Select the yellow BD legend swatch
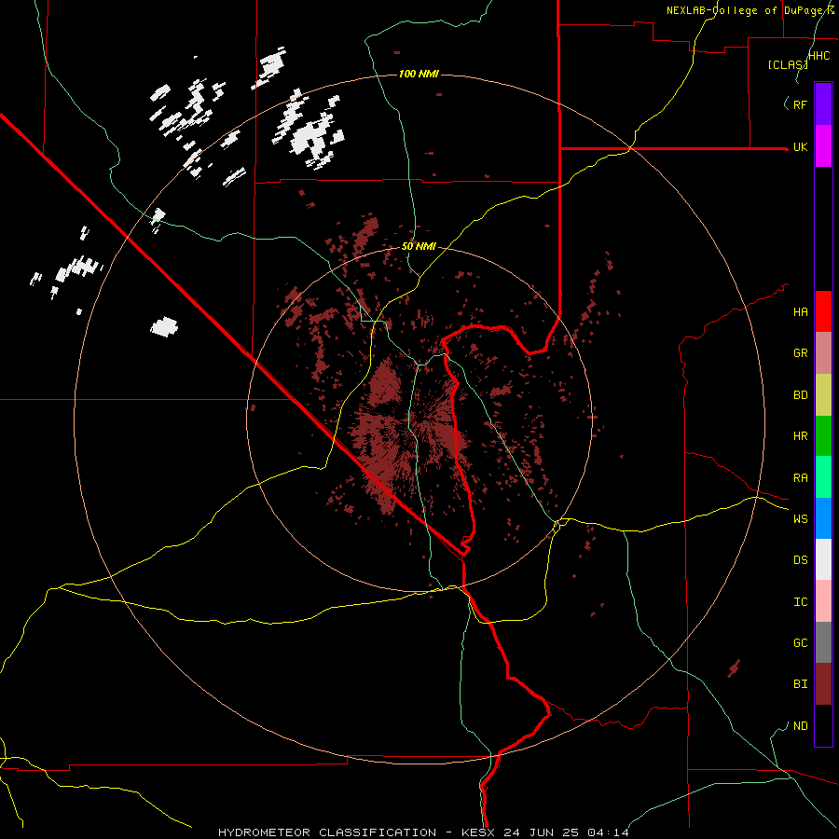Viewport: 839px width, 839px height. pyautogui.click(x=823, y=395)
